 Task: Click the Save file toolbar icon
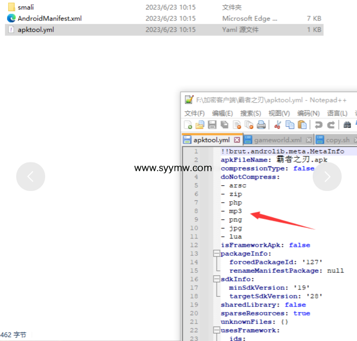click(212, 125)
